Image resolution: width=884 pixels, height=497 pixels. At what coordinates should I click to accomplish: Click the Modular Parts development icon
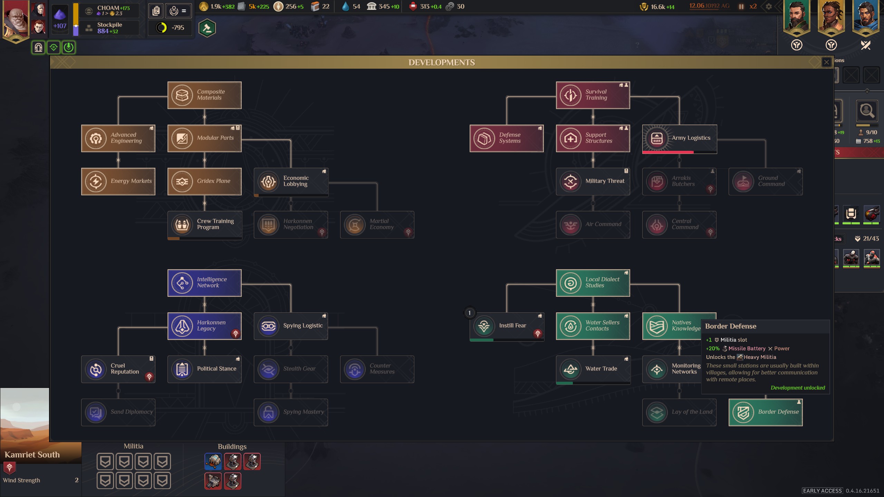point(182,138)
